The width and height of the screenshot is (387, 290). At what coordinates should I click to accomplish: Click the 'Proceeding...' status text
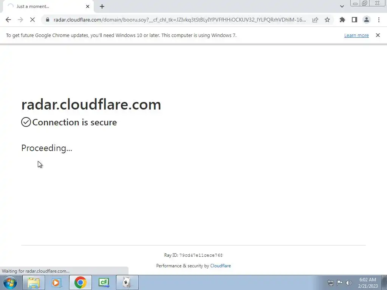[46, 148]
